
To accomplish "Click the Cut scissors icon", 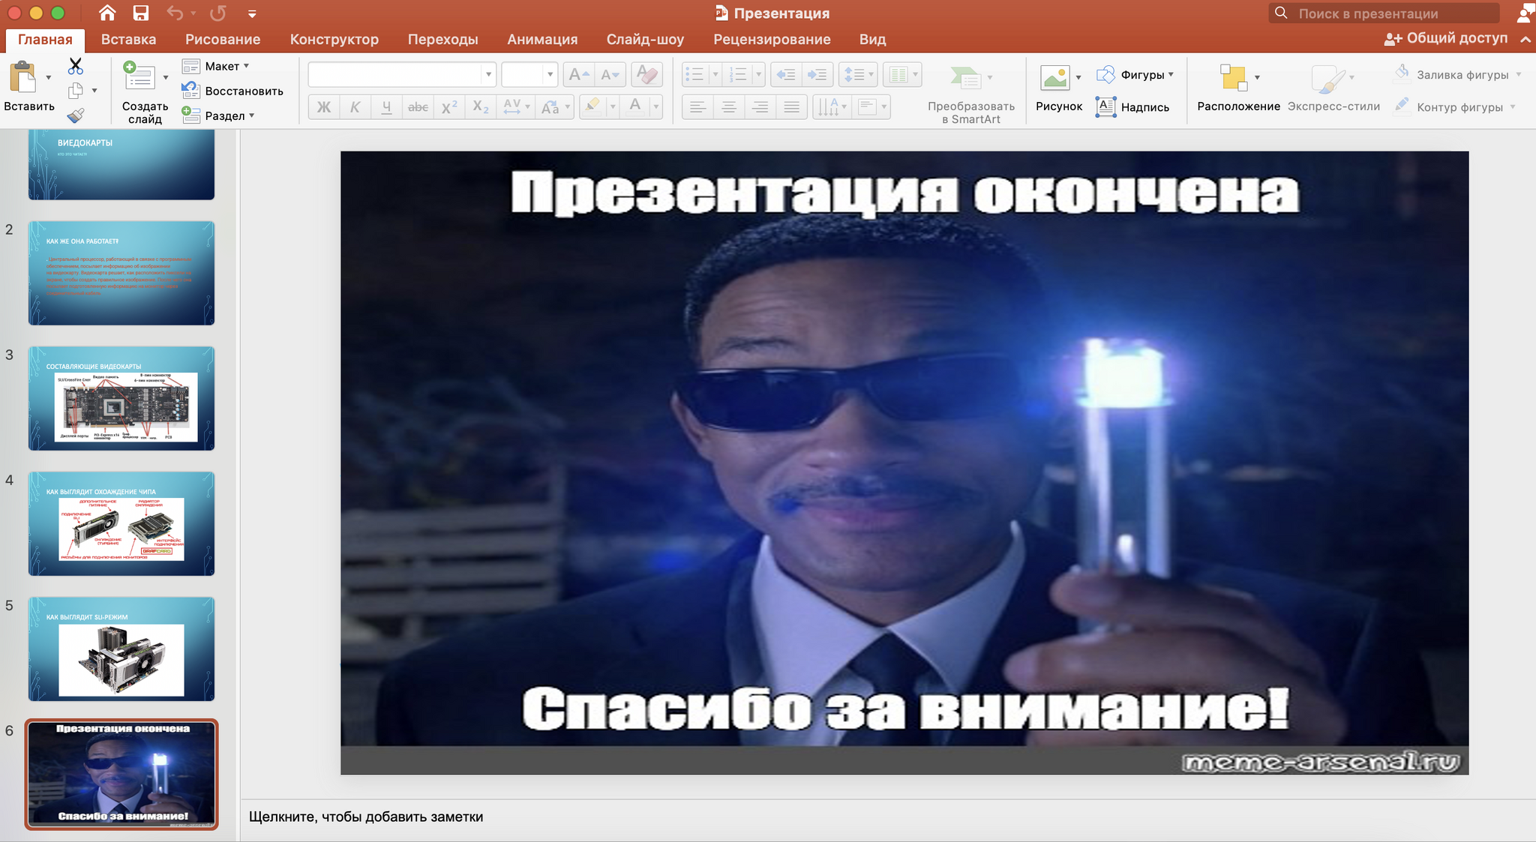I will point(75,66).
